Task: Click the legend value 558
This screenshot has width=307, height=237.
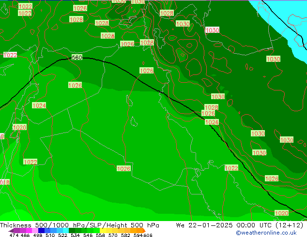Action: coord(100,235)
